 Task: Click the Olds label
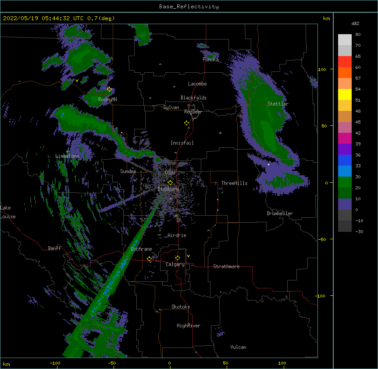tap(170, 173)
